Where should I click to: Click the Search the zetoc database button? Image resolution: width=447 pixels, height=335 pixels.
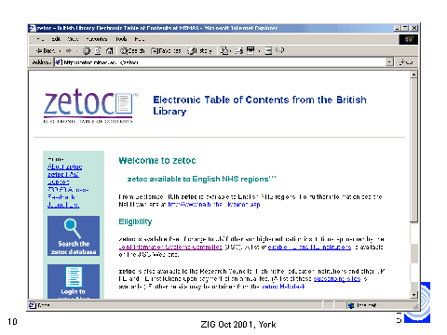pos(74,235)
